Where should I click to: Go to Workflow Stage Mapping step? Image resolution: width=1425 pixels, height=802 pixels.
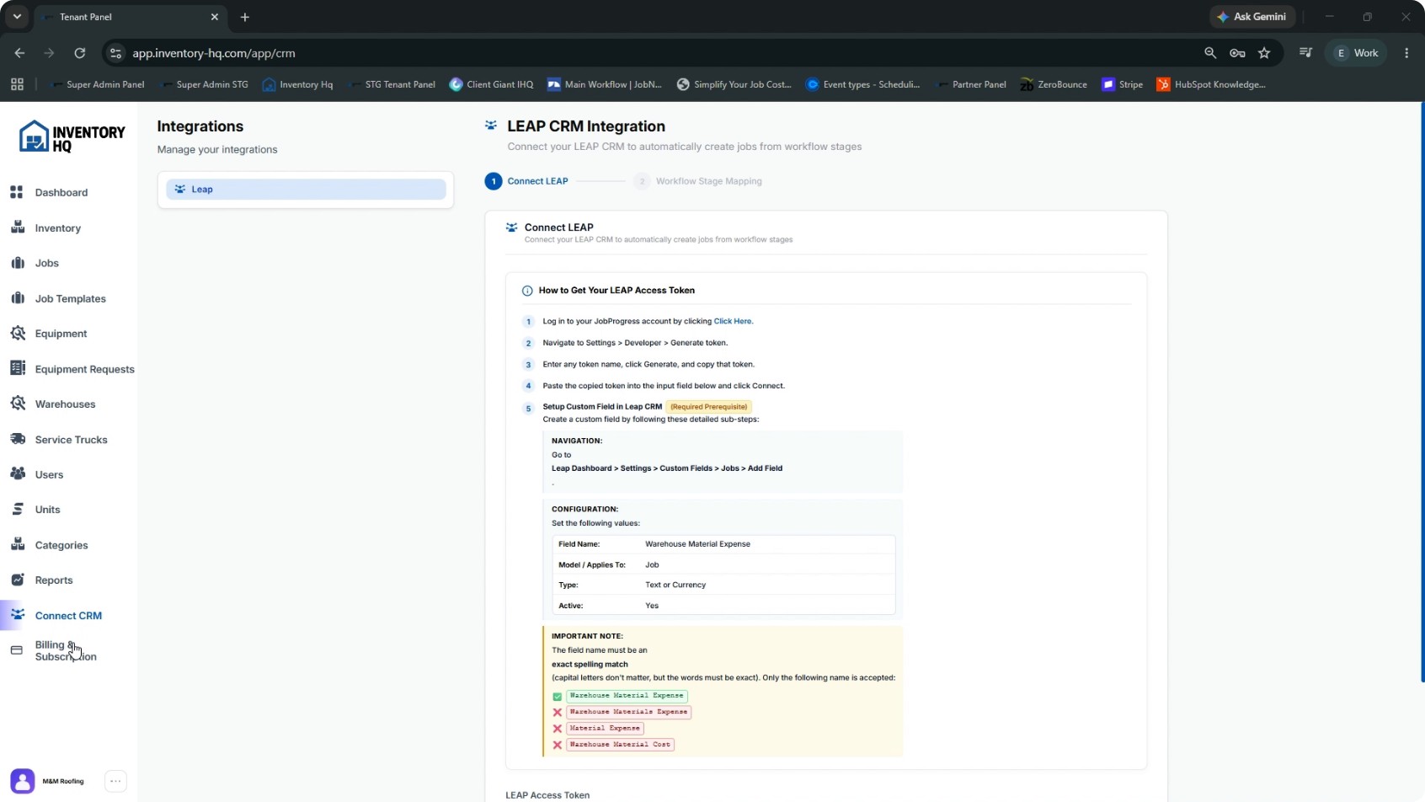pyautogui.click(x=698, y=181)
